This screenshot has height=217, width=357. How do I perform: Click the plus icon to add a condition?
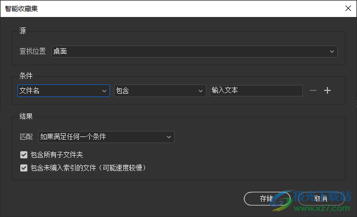pyautogui.click(x=327, y=90)
